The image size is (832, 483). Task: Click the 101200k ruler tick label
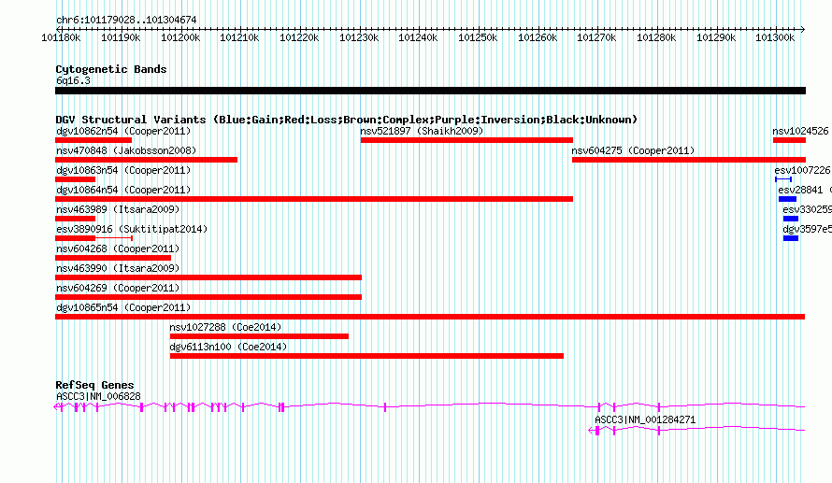[x=180, y=37]
